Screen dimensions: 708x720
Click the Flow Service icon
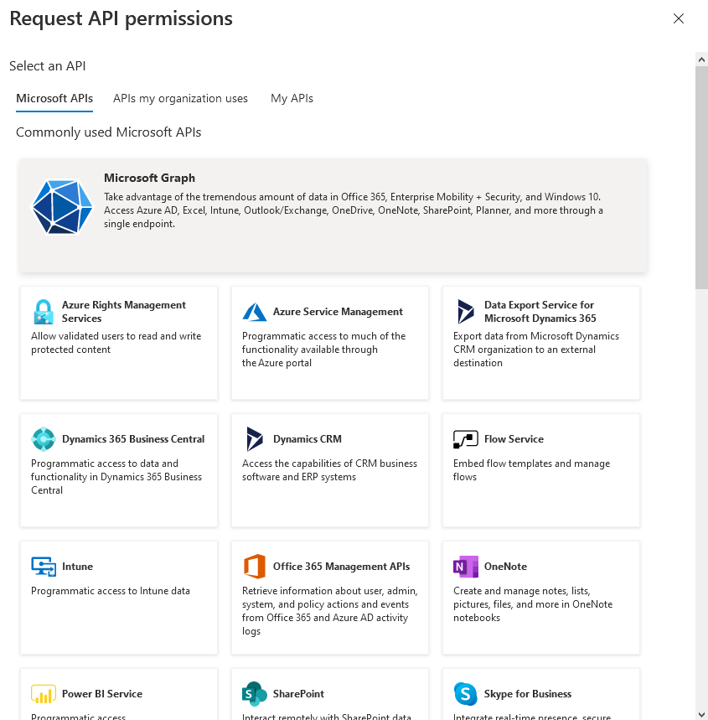[466, 439]
